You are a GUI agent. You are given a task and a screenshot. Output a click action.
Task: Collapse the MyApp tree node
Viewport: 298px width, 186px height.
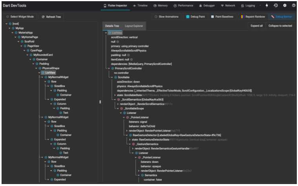coord(9,28)
